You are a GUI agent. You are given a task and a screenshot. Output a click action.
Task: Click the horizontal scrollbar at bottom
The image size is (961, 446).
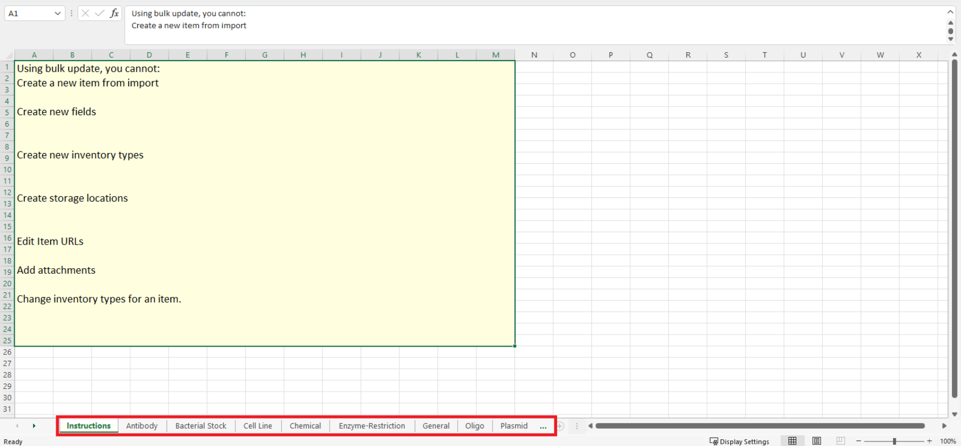(x=759, y=426)
